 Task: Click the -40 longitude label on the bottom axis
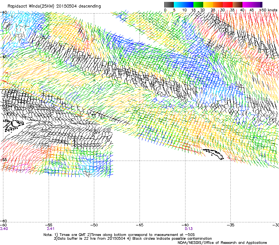tap(185, 225)
